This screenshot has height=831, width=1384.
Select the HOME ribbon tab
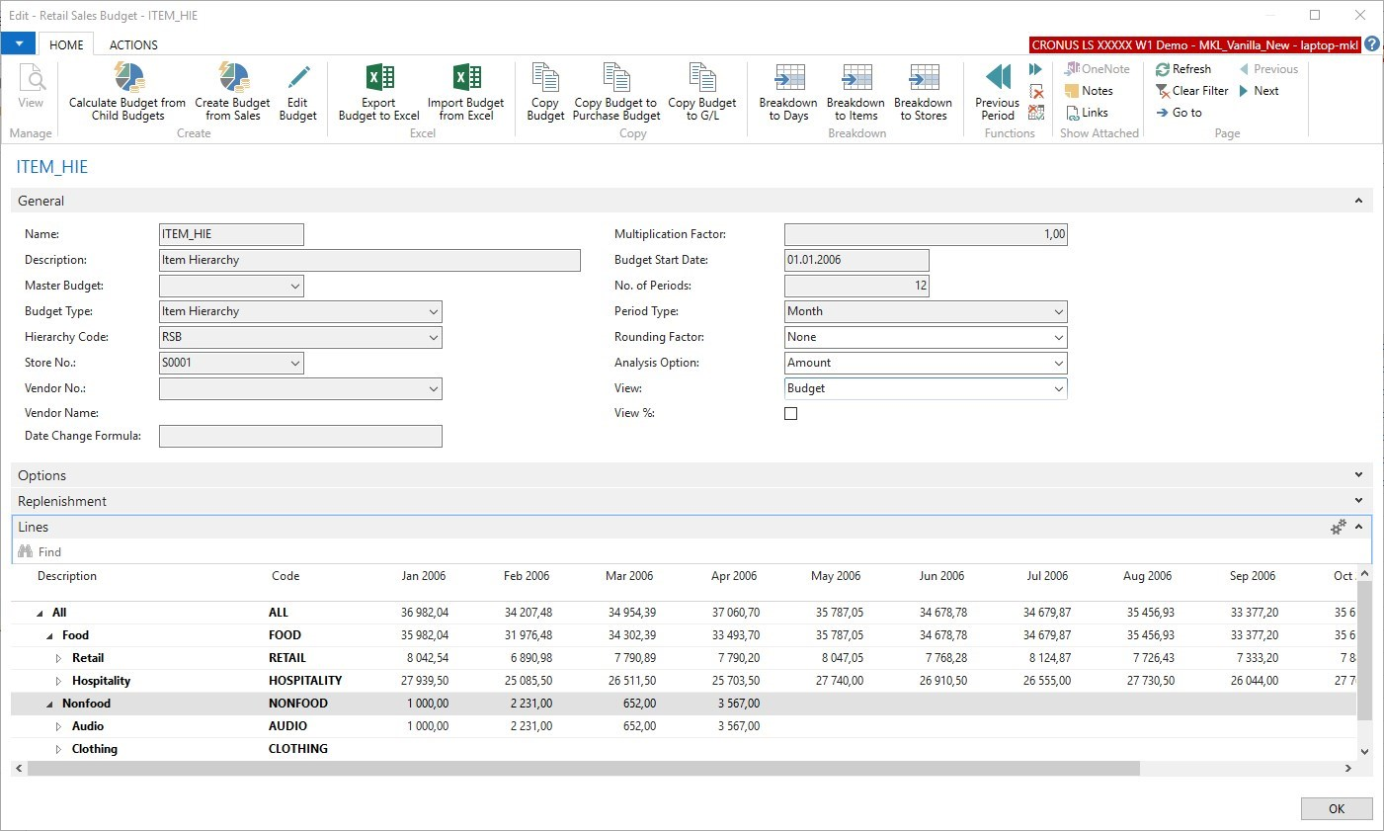[66, 44]
